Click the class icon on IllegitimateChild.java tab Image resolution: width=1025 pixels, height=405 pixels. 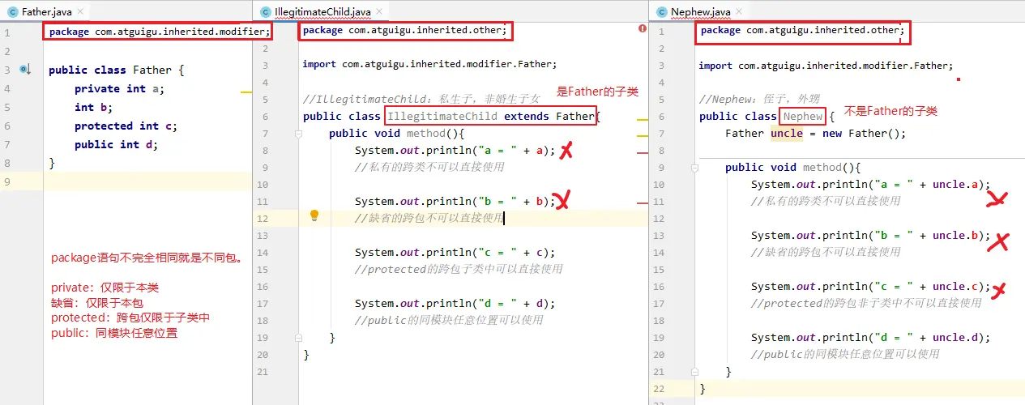pos(265,12)
